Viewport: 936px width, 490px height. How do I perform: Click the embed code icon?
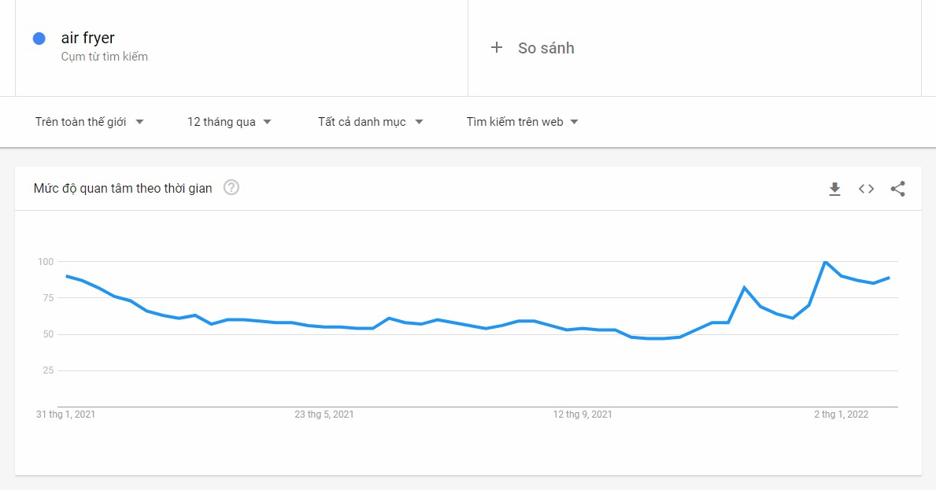click(866, 189)
